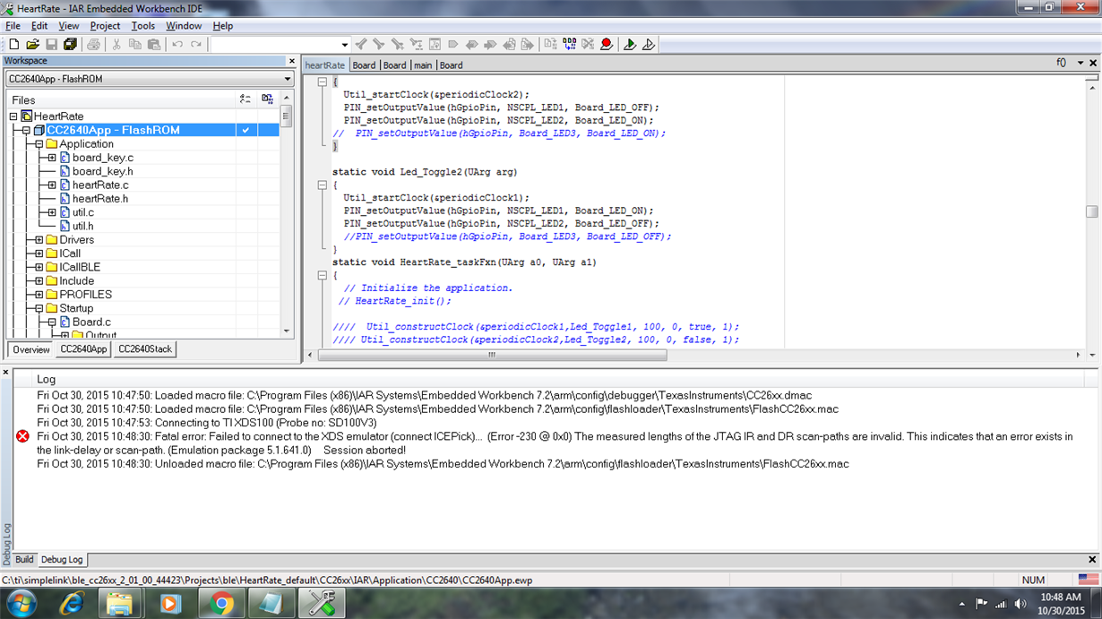Click the Stop Build toolbar icon

[x=588, y=44]
